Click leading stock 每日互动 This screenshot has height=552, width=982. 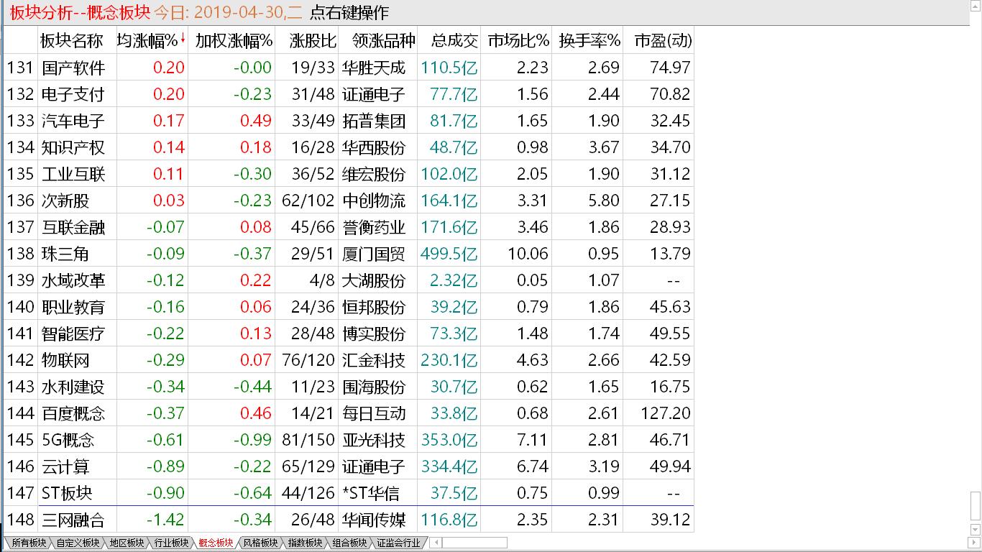[x=374, y=413]
